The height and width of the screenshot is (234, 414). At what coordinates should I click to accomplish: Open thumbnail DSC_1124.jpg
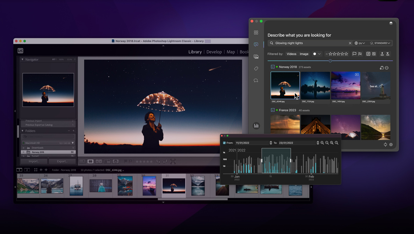click(x=315, y=86)
